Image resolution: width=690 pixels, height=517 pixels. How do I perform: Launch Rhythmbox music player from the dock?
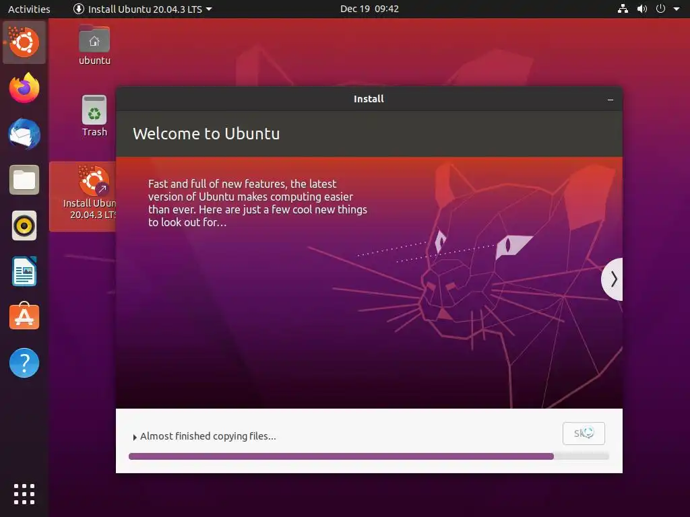[24, 226]
